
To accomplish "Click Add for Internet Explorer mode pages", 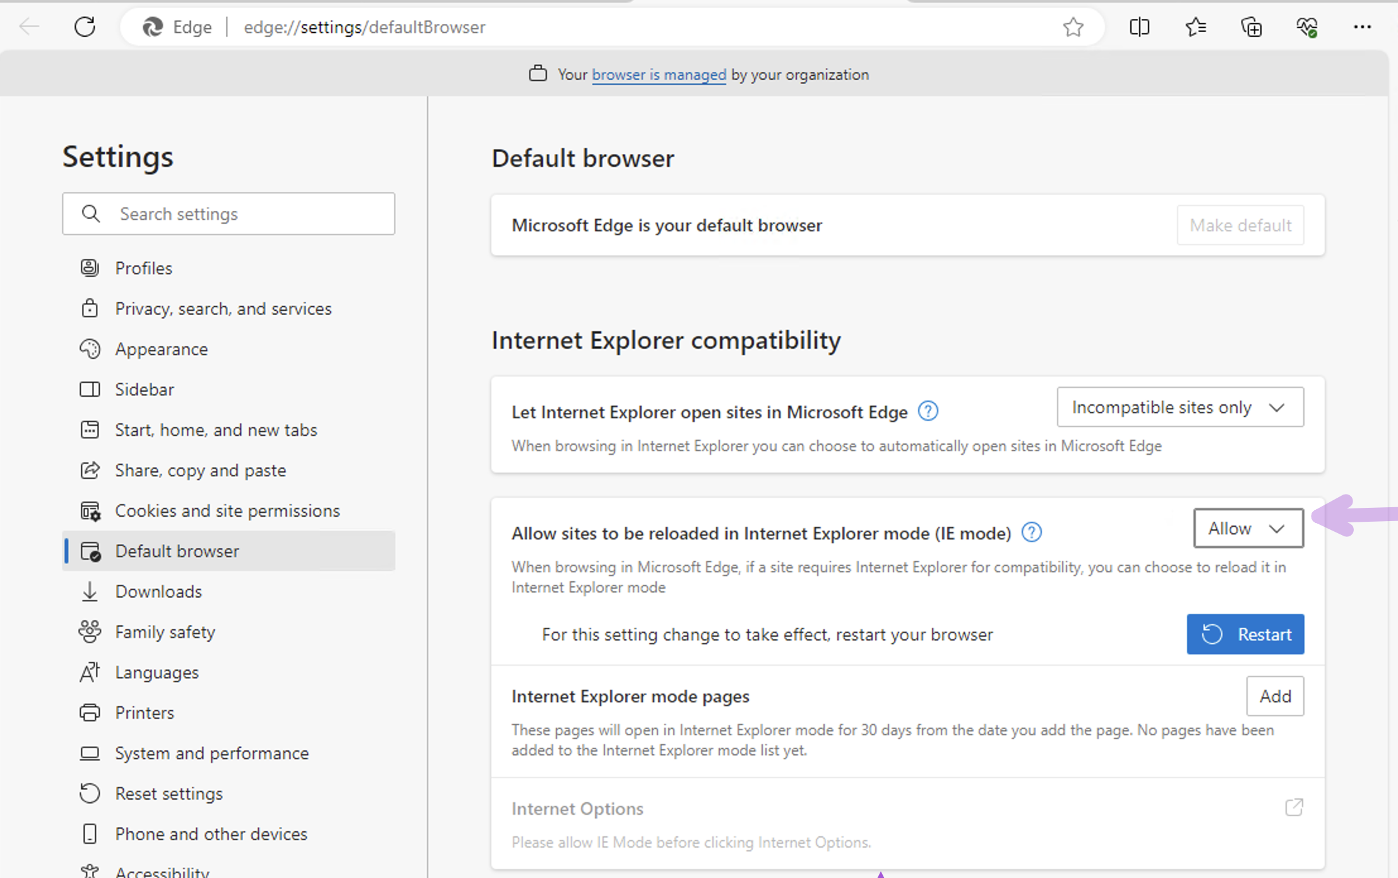I will tap(1275, 696).
